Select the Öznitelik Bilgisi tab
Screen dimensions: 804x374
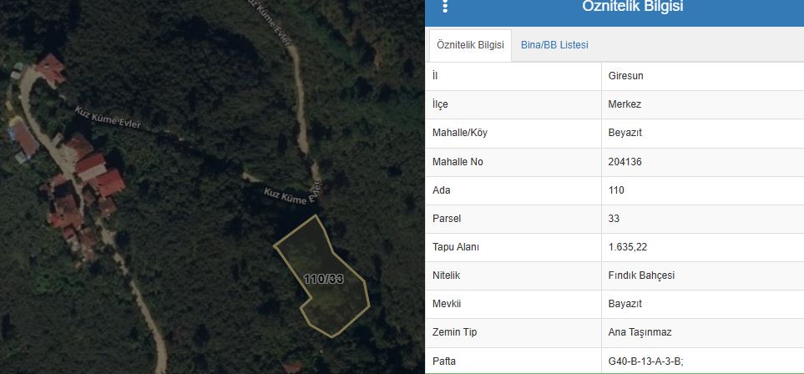[x=470, y=46]
